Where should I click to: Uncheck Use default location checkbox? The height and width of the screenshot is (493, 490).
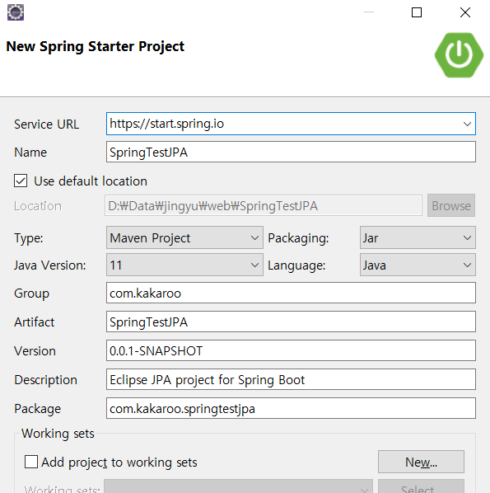tap(21, 181)
